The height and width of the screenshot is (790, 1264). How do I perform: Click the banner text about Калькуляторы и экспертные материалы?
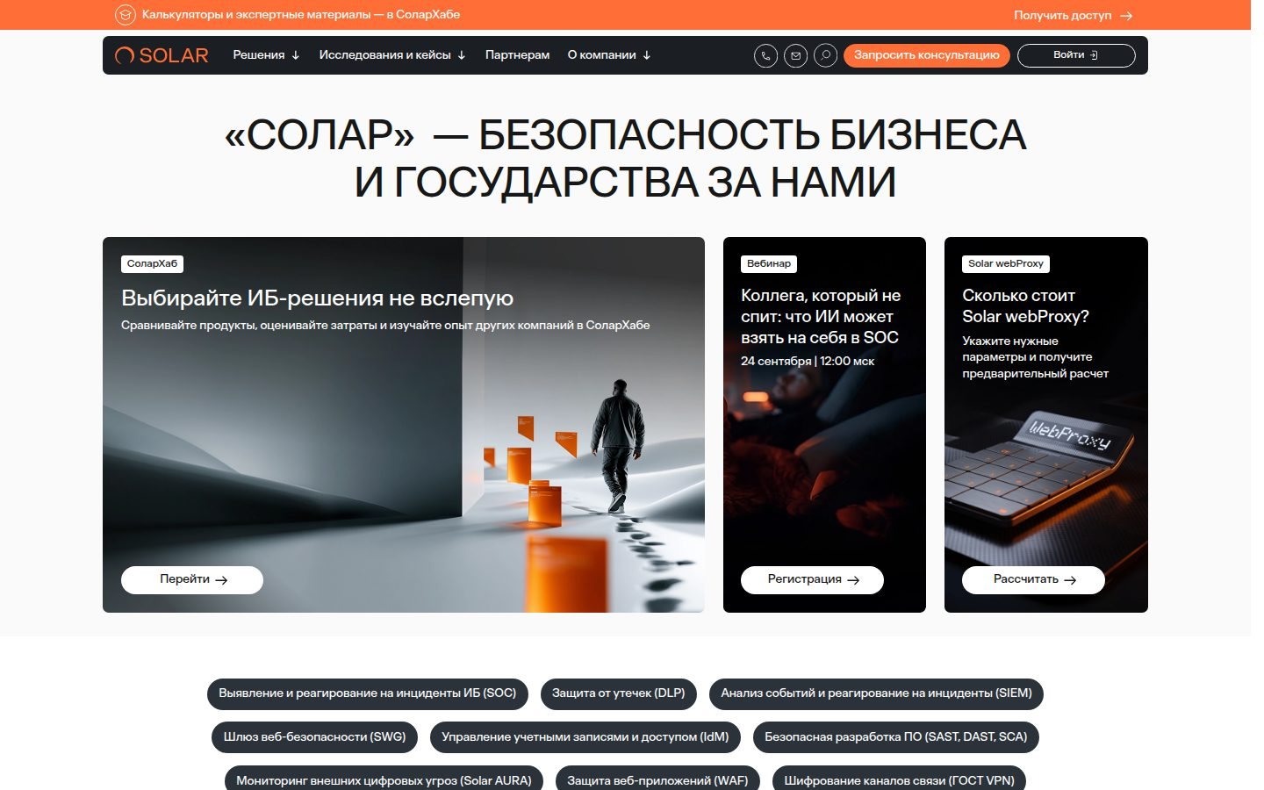tap(301, 15)
